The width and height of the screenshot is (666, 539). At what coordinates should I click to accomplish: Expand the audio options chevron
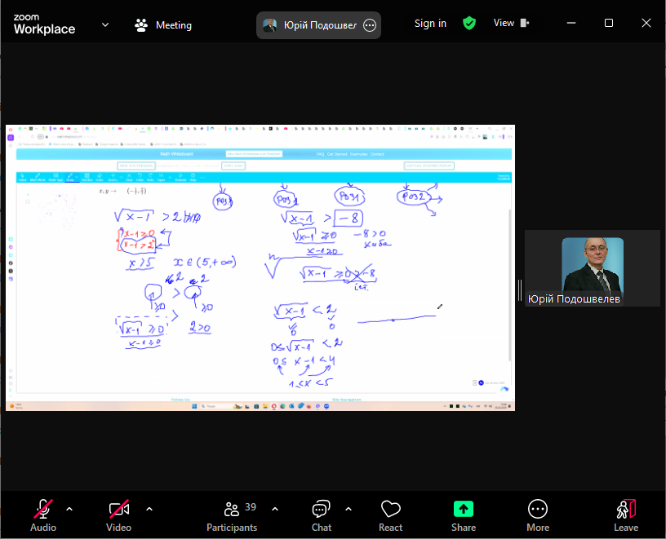click(x=69, y=509)
